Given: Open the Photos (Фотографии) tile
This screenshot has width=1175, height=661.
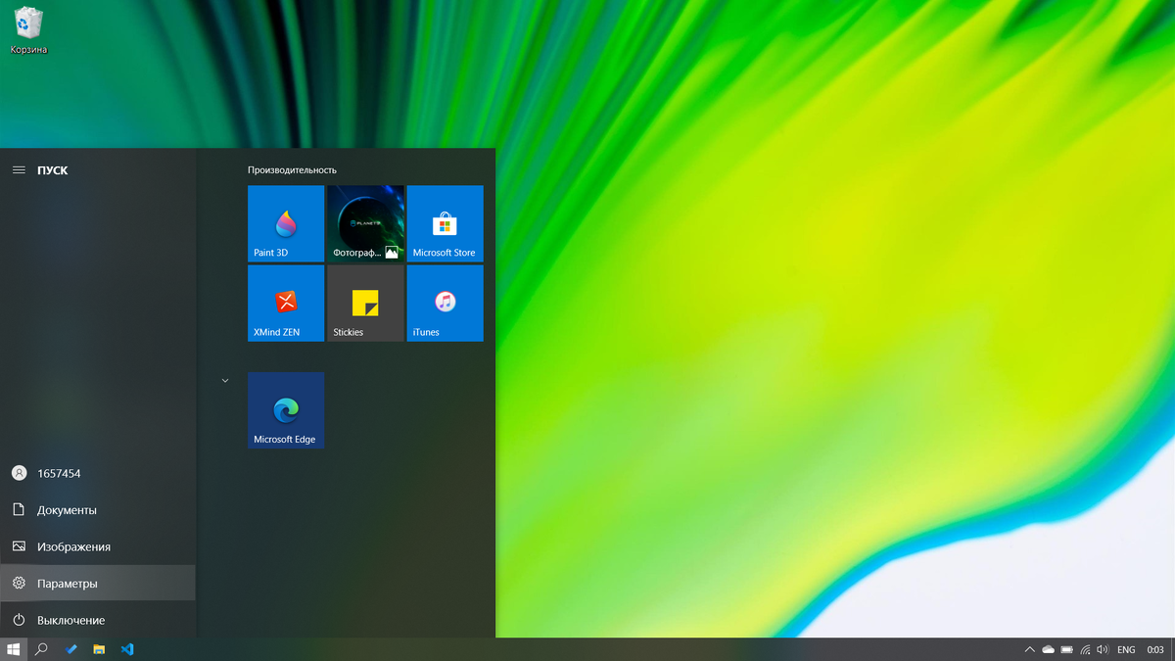Looking at the screenshot, I should point(365,223).
